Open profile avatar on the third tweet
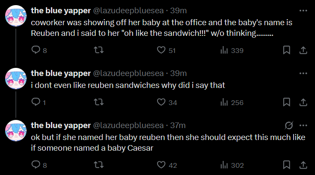 pyautogui.click(x=17, y=131)
